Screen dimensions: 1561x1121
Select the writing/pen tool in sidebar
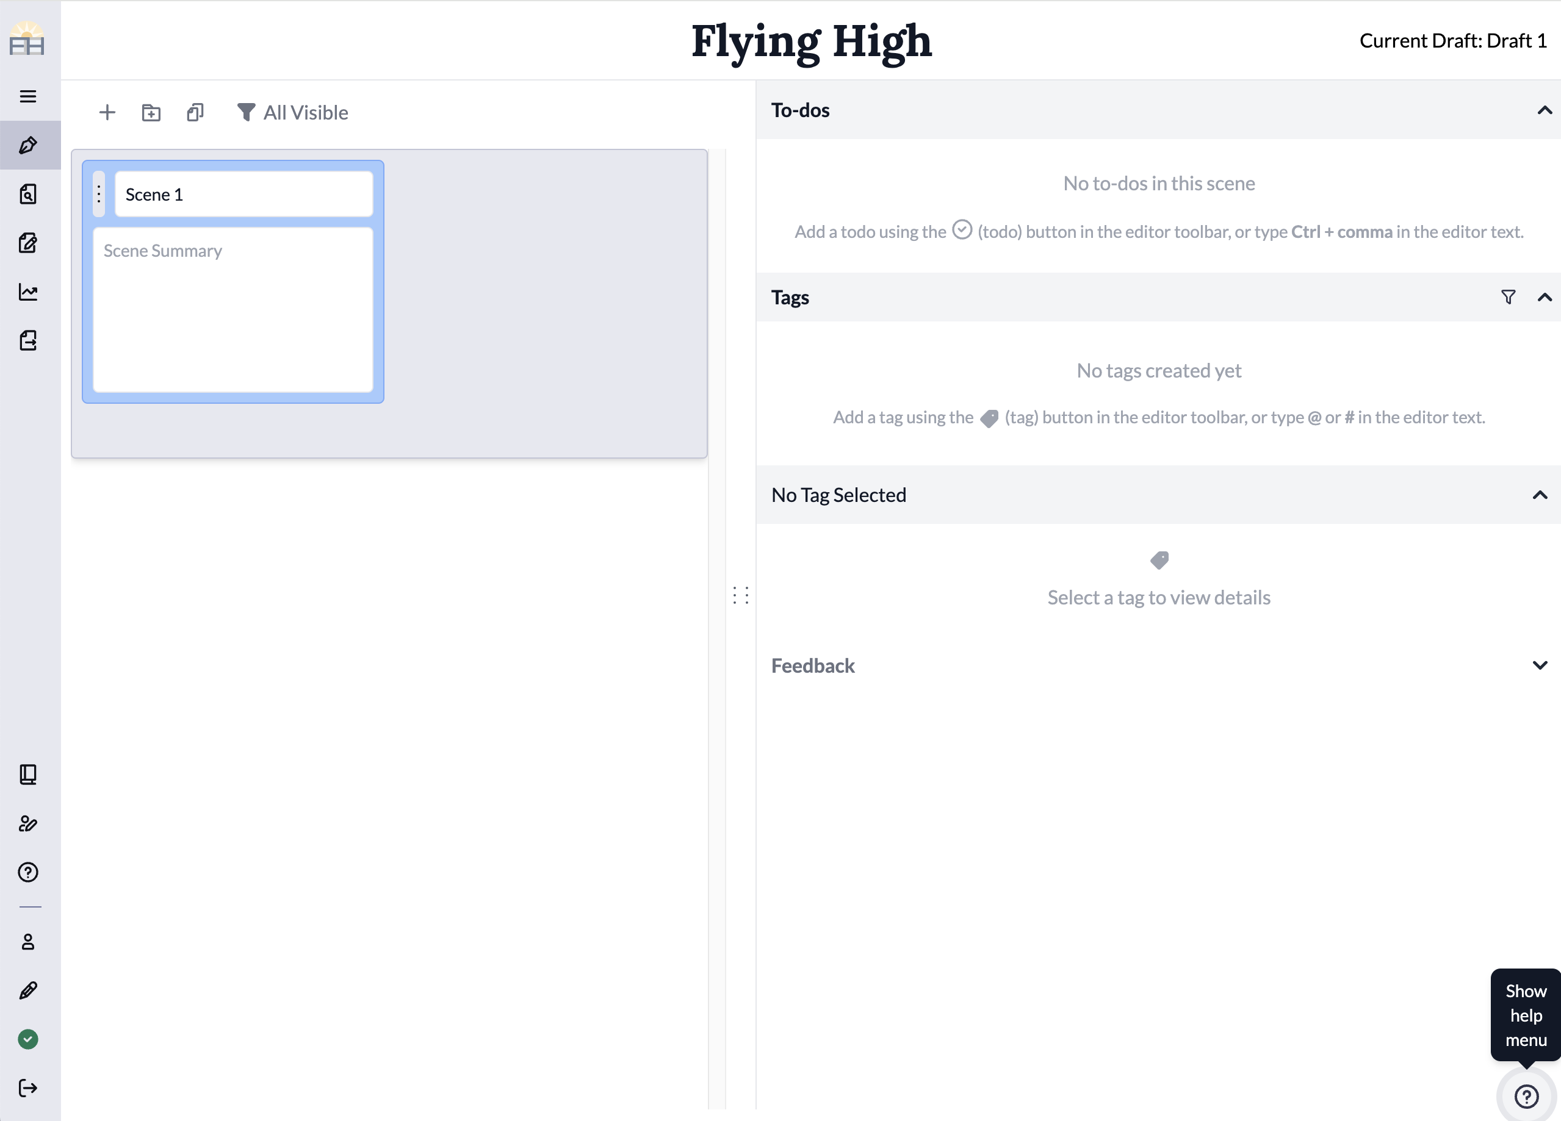coord(29,144)
